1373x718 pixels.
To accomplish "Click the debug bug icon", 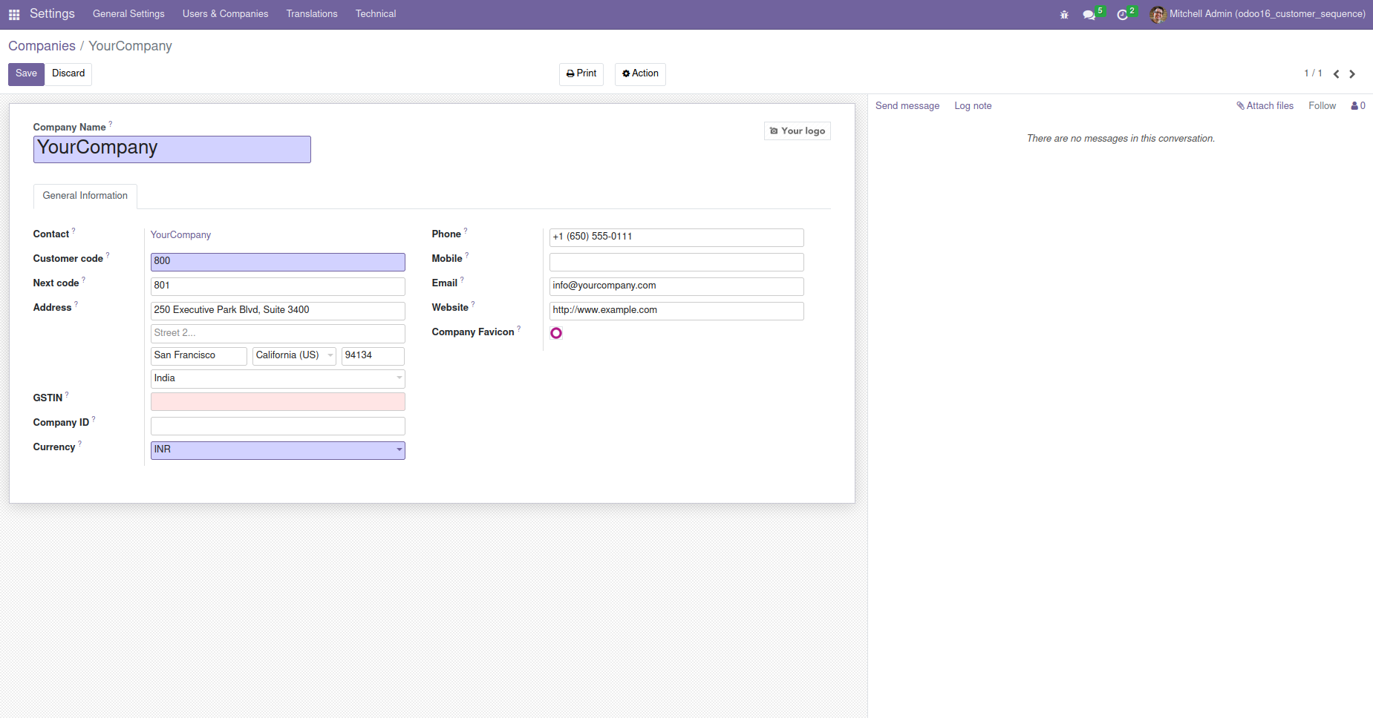I will 1064,14.
